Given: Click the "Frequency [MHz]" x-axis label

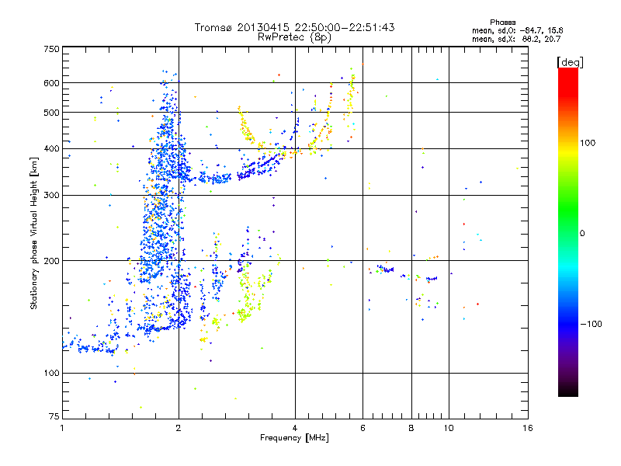Looking at the screenshot, I should pyautogui.click(x=294, y=438).
